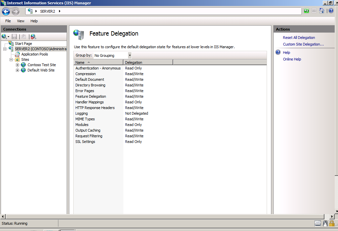The width and height of the screenshot is (338, 231).
Task: Select the Default Document feature row
Action: (170, 79)
